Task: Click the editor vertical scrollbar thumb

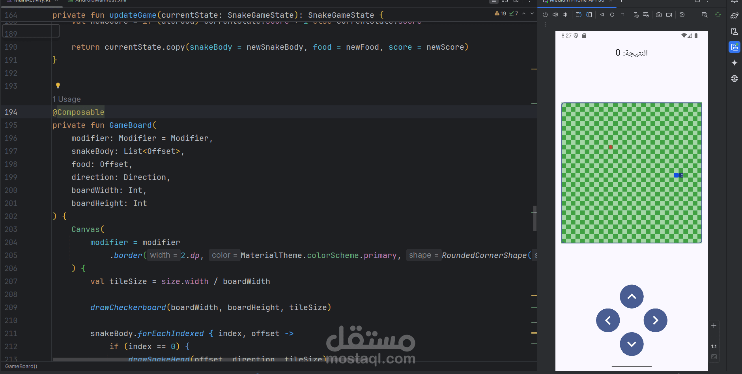Action: pyautogui.click(x=535, y=218)
